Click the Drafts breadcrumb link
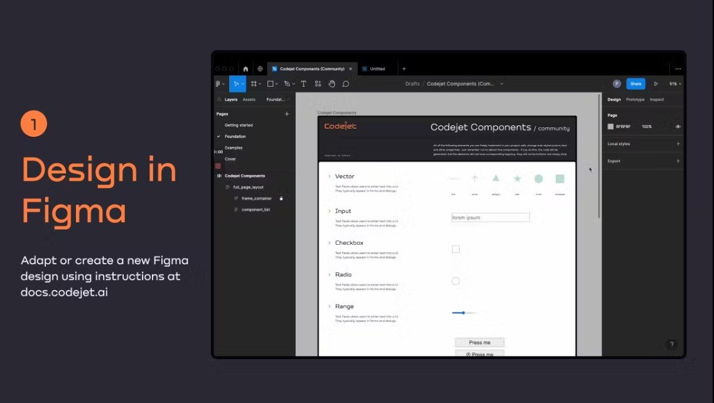 413,83
